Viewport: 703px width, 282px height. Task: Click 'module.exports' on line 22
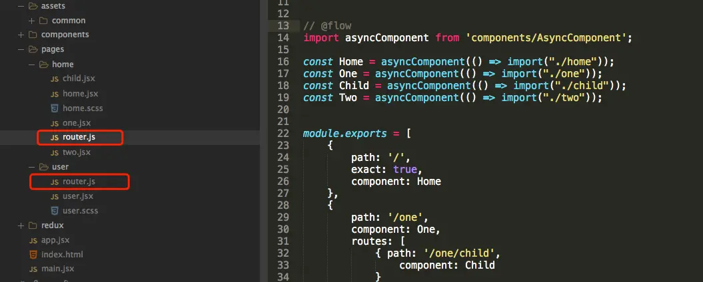pyautogui.click(x=345, y=134)
